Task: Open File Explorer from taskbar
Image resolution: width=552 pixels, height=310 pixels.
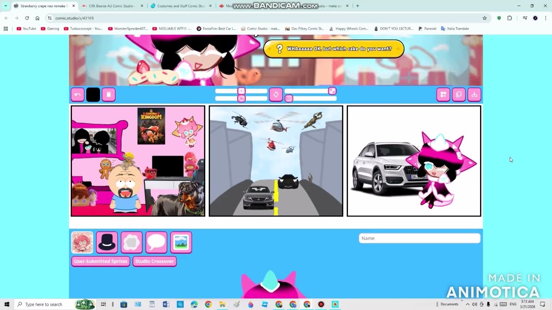Action: pyautogui.click(x=222, y=304)
